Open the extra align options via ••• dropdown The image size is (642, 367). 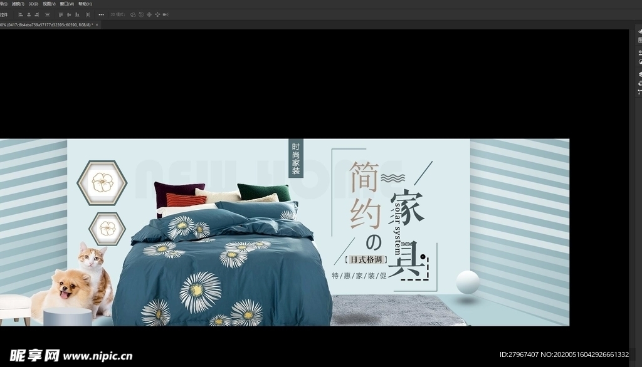101,14
